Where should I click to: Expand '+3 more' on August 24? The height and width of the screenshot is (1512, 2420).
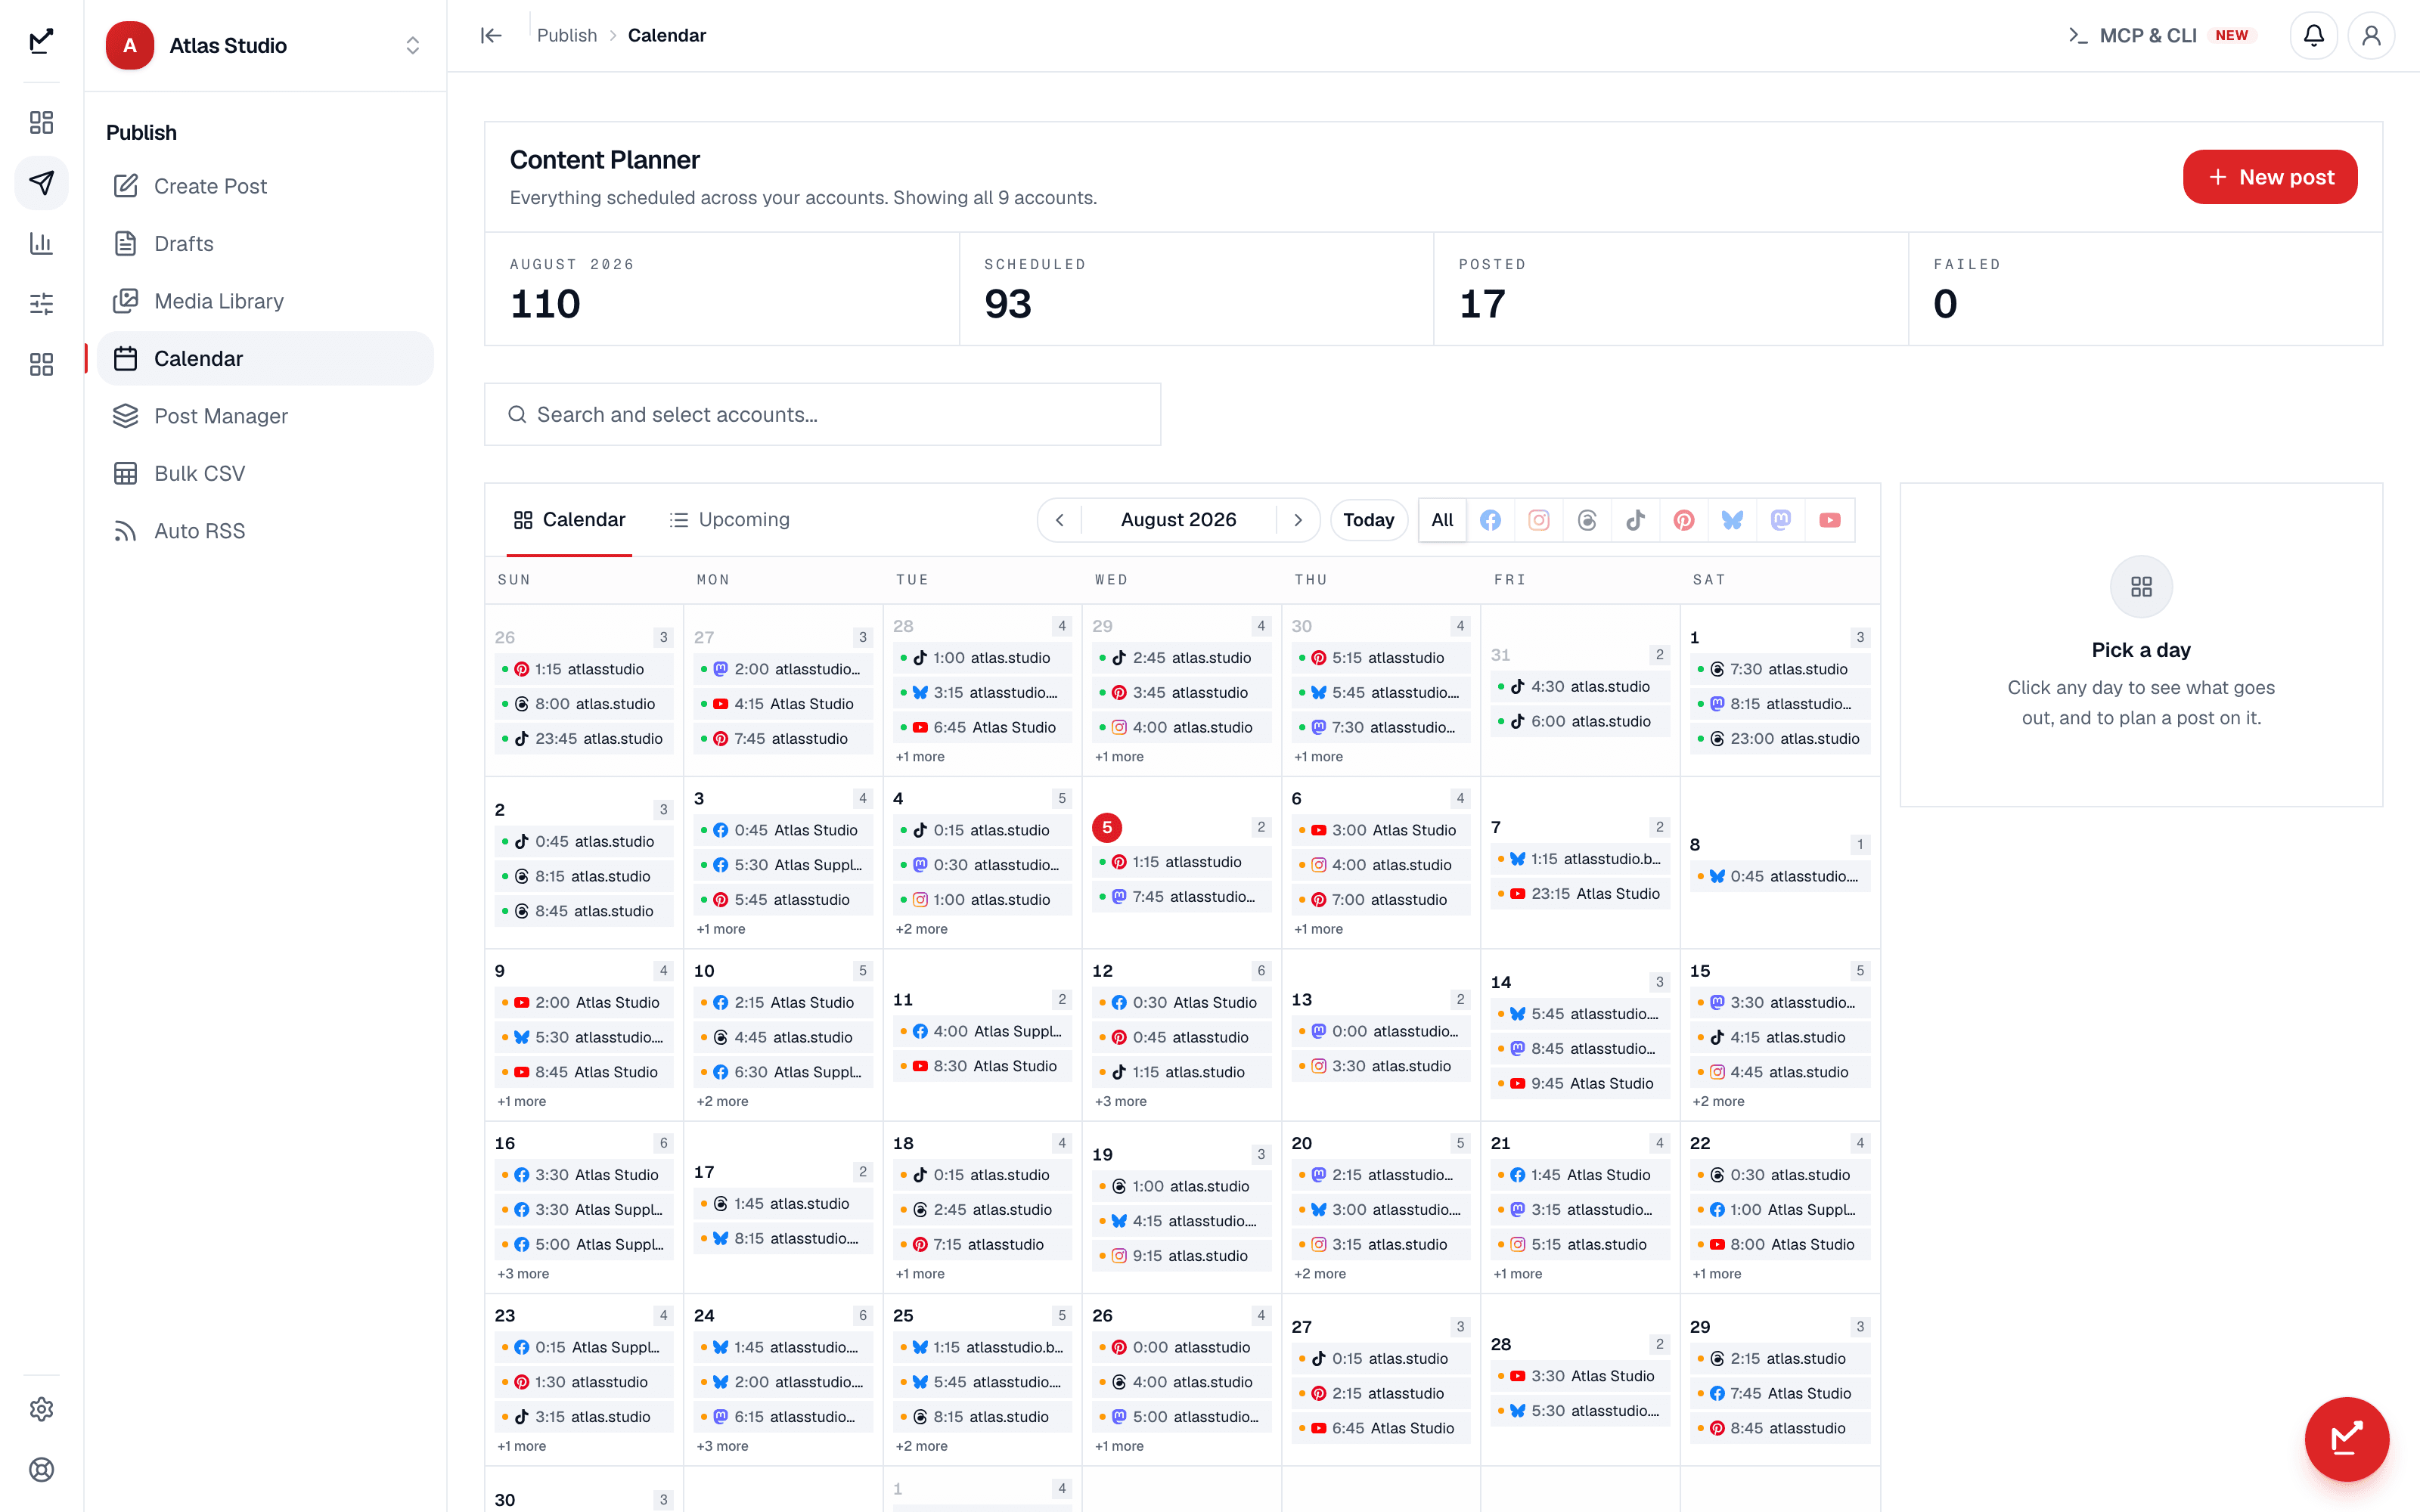[722, 1446]
